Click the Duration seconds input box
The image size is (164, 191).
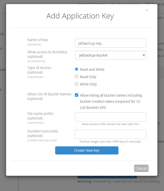(x=111, y=134)
